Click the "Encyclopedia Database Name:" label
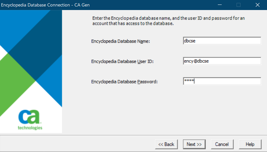This screenshot has width=267, height=152. pos(121,41)
